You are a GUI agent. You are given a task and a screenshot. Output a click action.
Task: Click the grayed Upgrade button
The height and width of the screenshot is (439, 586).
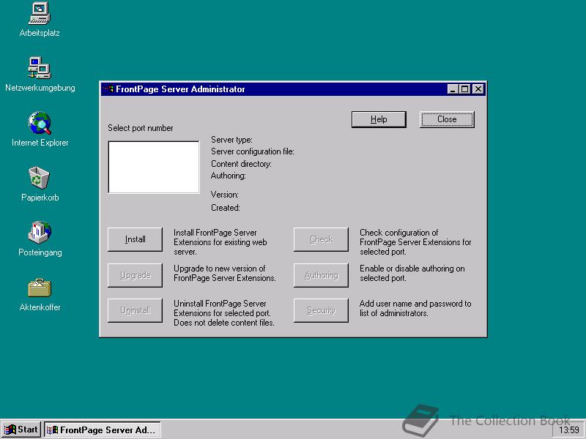coord(135,275)
